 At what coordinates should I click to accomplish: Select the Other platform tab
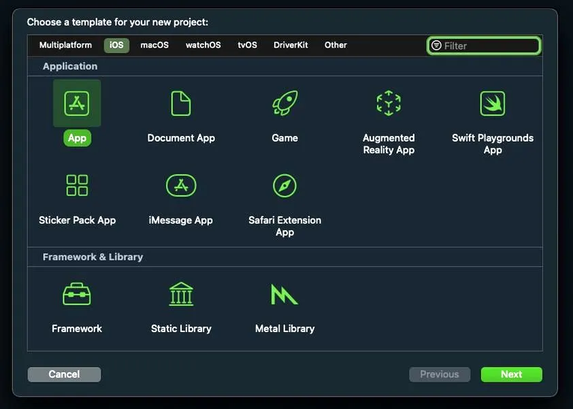click(x=335, y=45)
